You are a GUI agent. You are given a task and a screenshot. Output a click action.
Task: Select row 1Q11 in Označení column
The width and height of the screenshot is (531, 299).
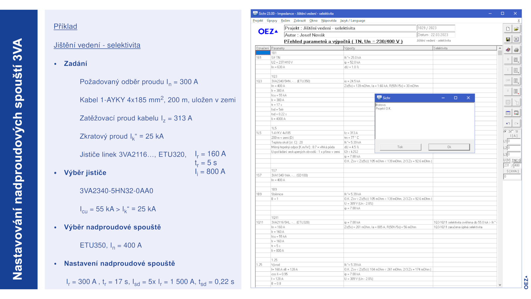pyautogui.click(x=263, y=223)
